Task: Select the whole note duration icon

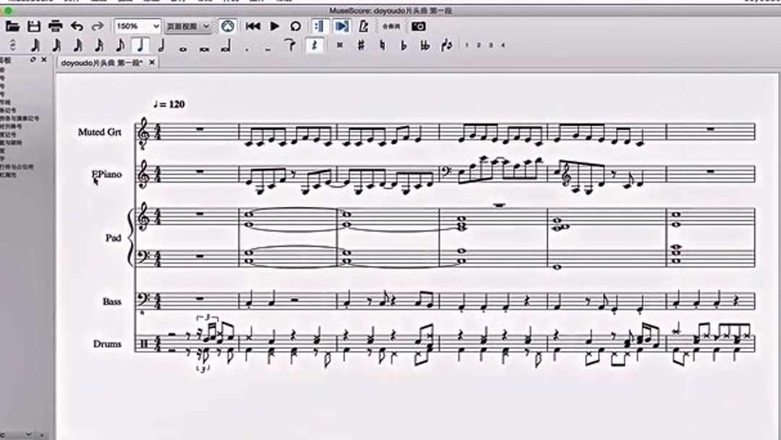Action: pyautogui.click(x=183, y=45)
